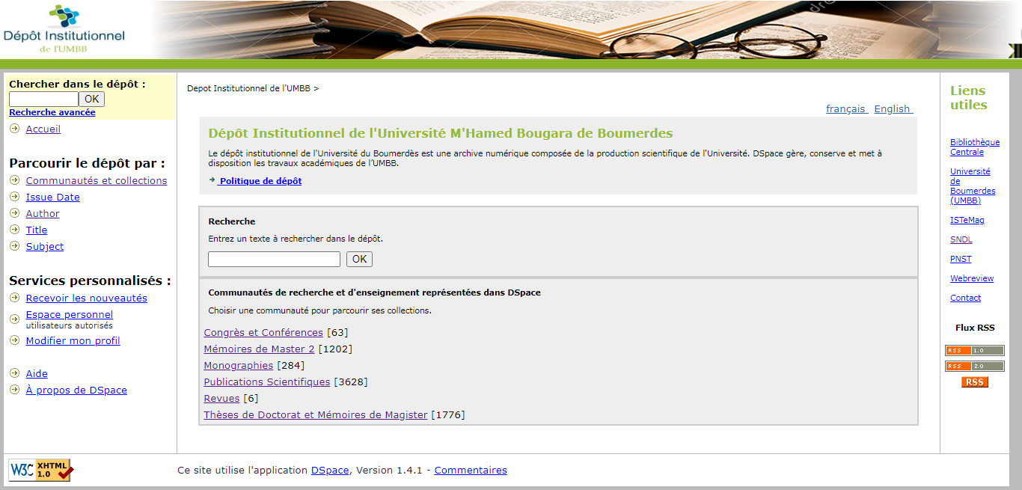The width and height of the screenshot is (1022, 490).
Task: Open Université de Boumerdes (UMBB) link
Action: 973,186
